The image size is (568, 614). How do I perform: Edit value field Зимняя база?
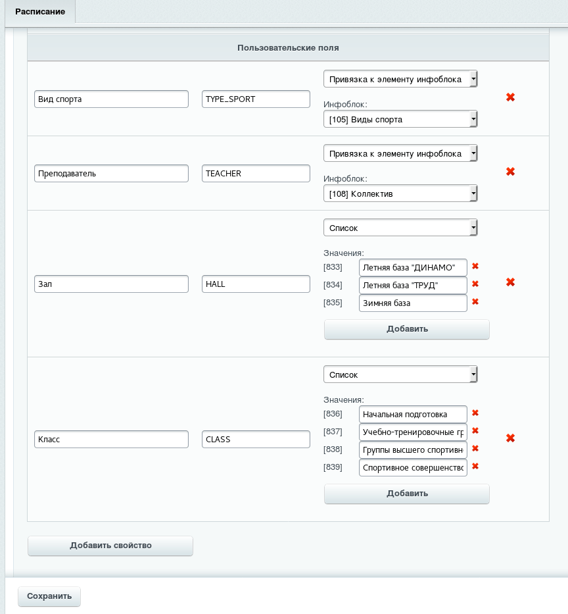click(x=413, y=303)
